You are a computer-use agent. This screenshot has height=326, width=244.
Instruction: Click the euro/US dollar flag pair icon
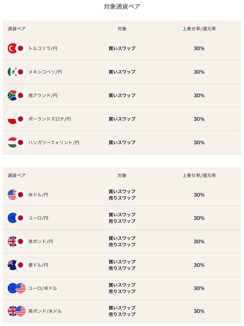pos(17,288)
